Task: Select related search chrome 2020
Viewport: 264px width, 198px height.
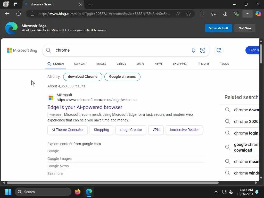Action: pyautogui.click(x=242, y=121)
